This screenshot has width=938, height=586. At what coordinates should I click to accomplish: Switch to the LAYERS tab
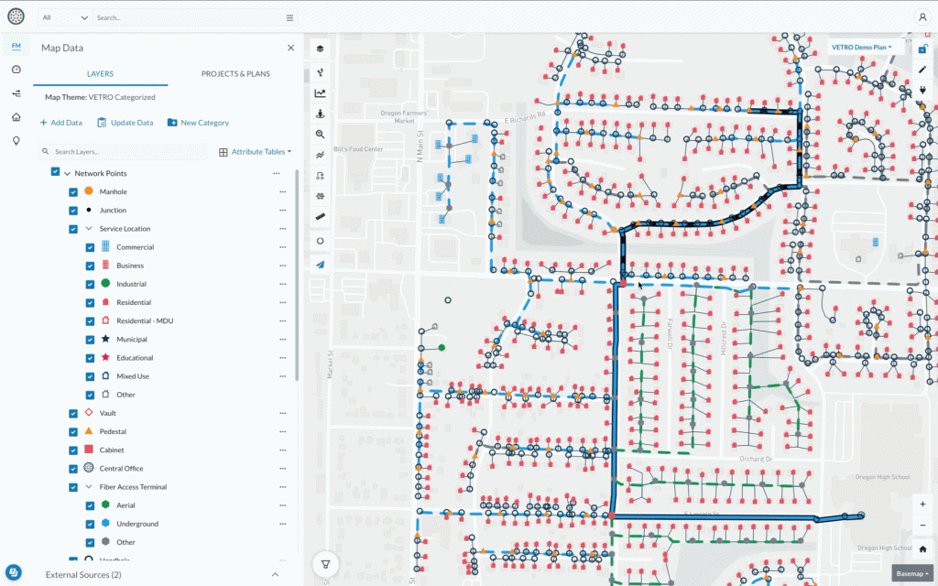100,73
